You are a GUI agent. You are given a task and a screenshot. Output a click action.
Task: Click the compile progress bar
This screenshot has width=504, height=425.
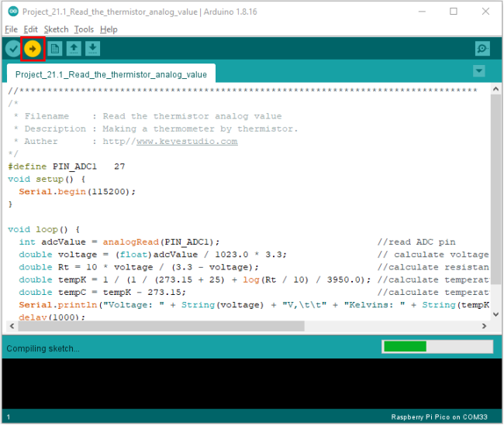[x=437, y=347]
